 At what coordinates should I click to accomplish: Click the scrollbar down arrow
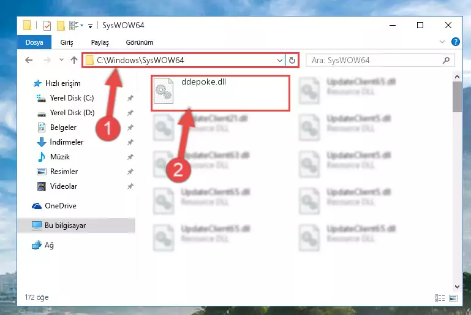point(457,287)
